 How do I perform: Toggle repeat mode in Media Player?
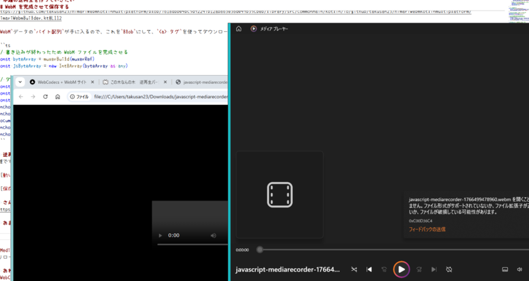click(x=449, y=269)
